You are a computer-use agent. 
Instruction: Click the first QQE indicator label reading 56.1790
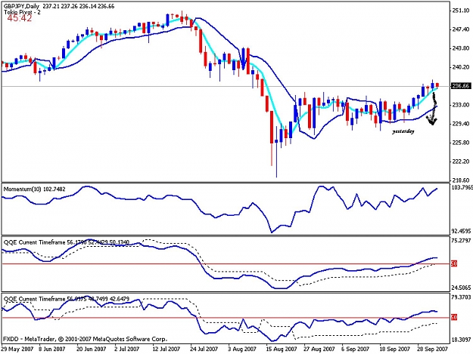(x=67, y=242)
